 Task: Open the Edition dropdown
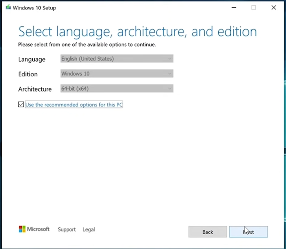(x=117, y=73)
